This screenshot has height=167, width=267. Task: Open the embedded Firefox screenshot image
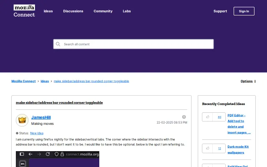point(58,159)
